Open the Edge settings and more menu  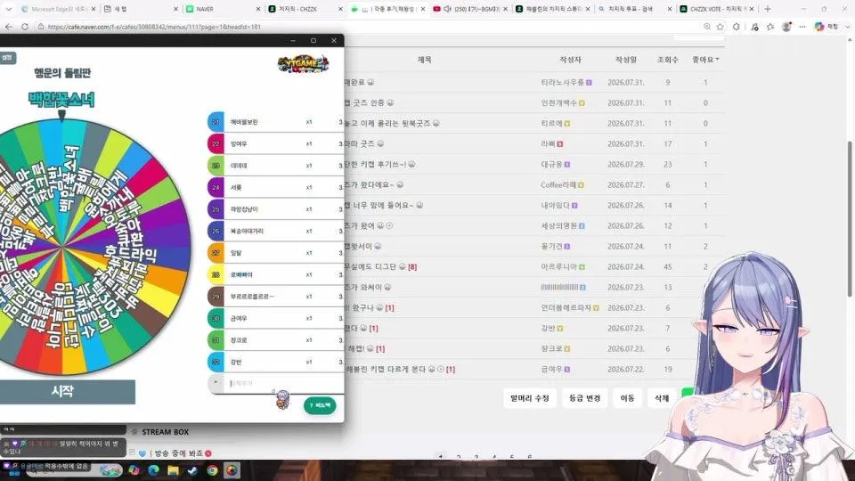(802, 27)
